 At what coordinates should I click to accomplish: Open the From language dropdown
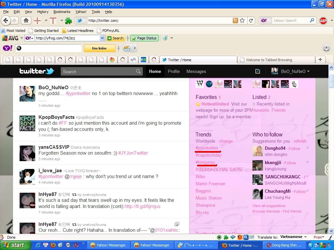pos(319,237)
